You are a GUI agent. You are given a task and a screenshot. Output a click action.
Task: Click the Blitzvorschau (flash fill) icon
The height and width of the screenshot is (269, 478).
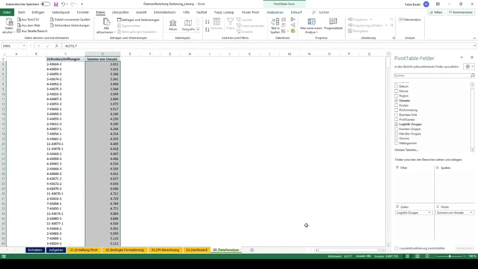pos(284,19)
